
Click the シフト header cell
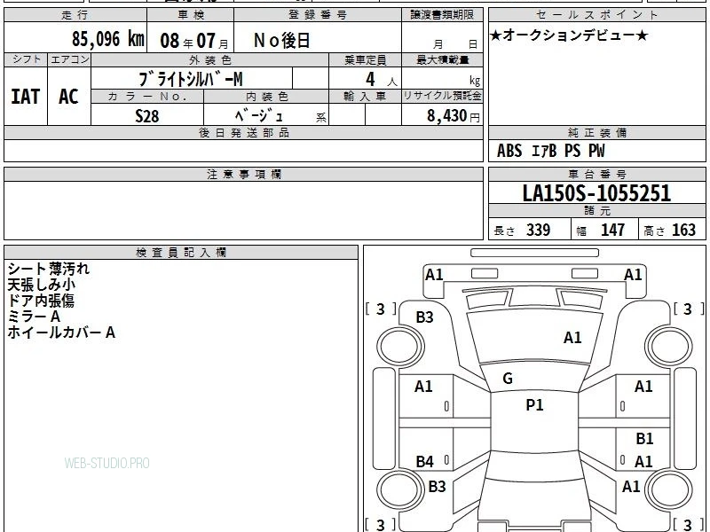pyautogui.click(x=26, y=59)
